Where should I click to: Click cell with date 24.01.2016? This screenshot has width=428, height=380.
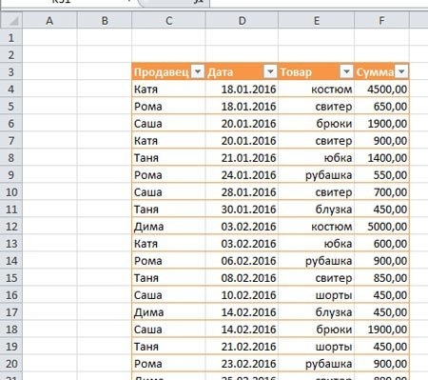click(x=242, y=175)
